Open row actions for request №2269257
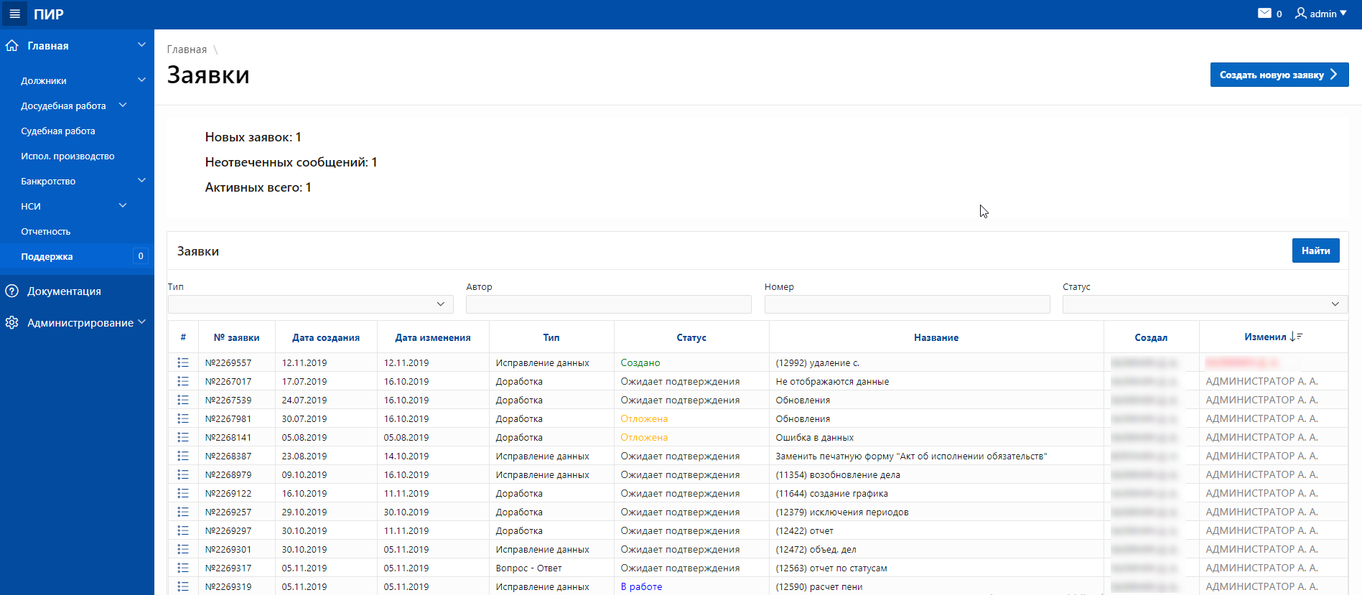The image size is (1362, 595). (183, 512)
